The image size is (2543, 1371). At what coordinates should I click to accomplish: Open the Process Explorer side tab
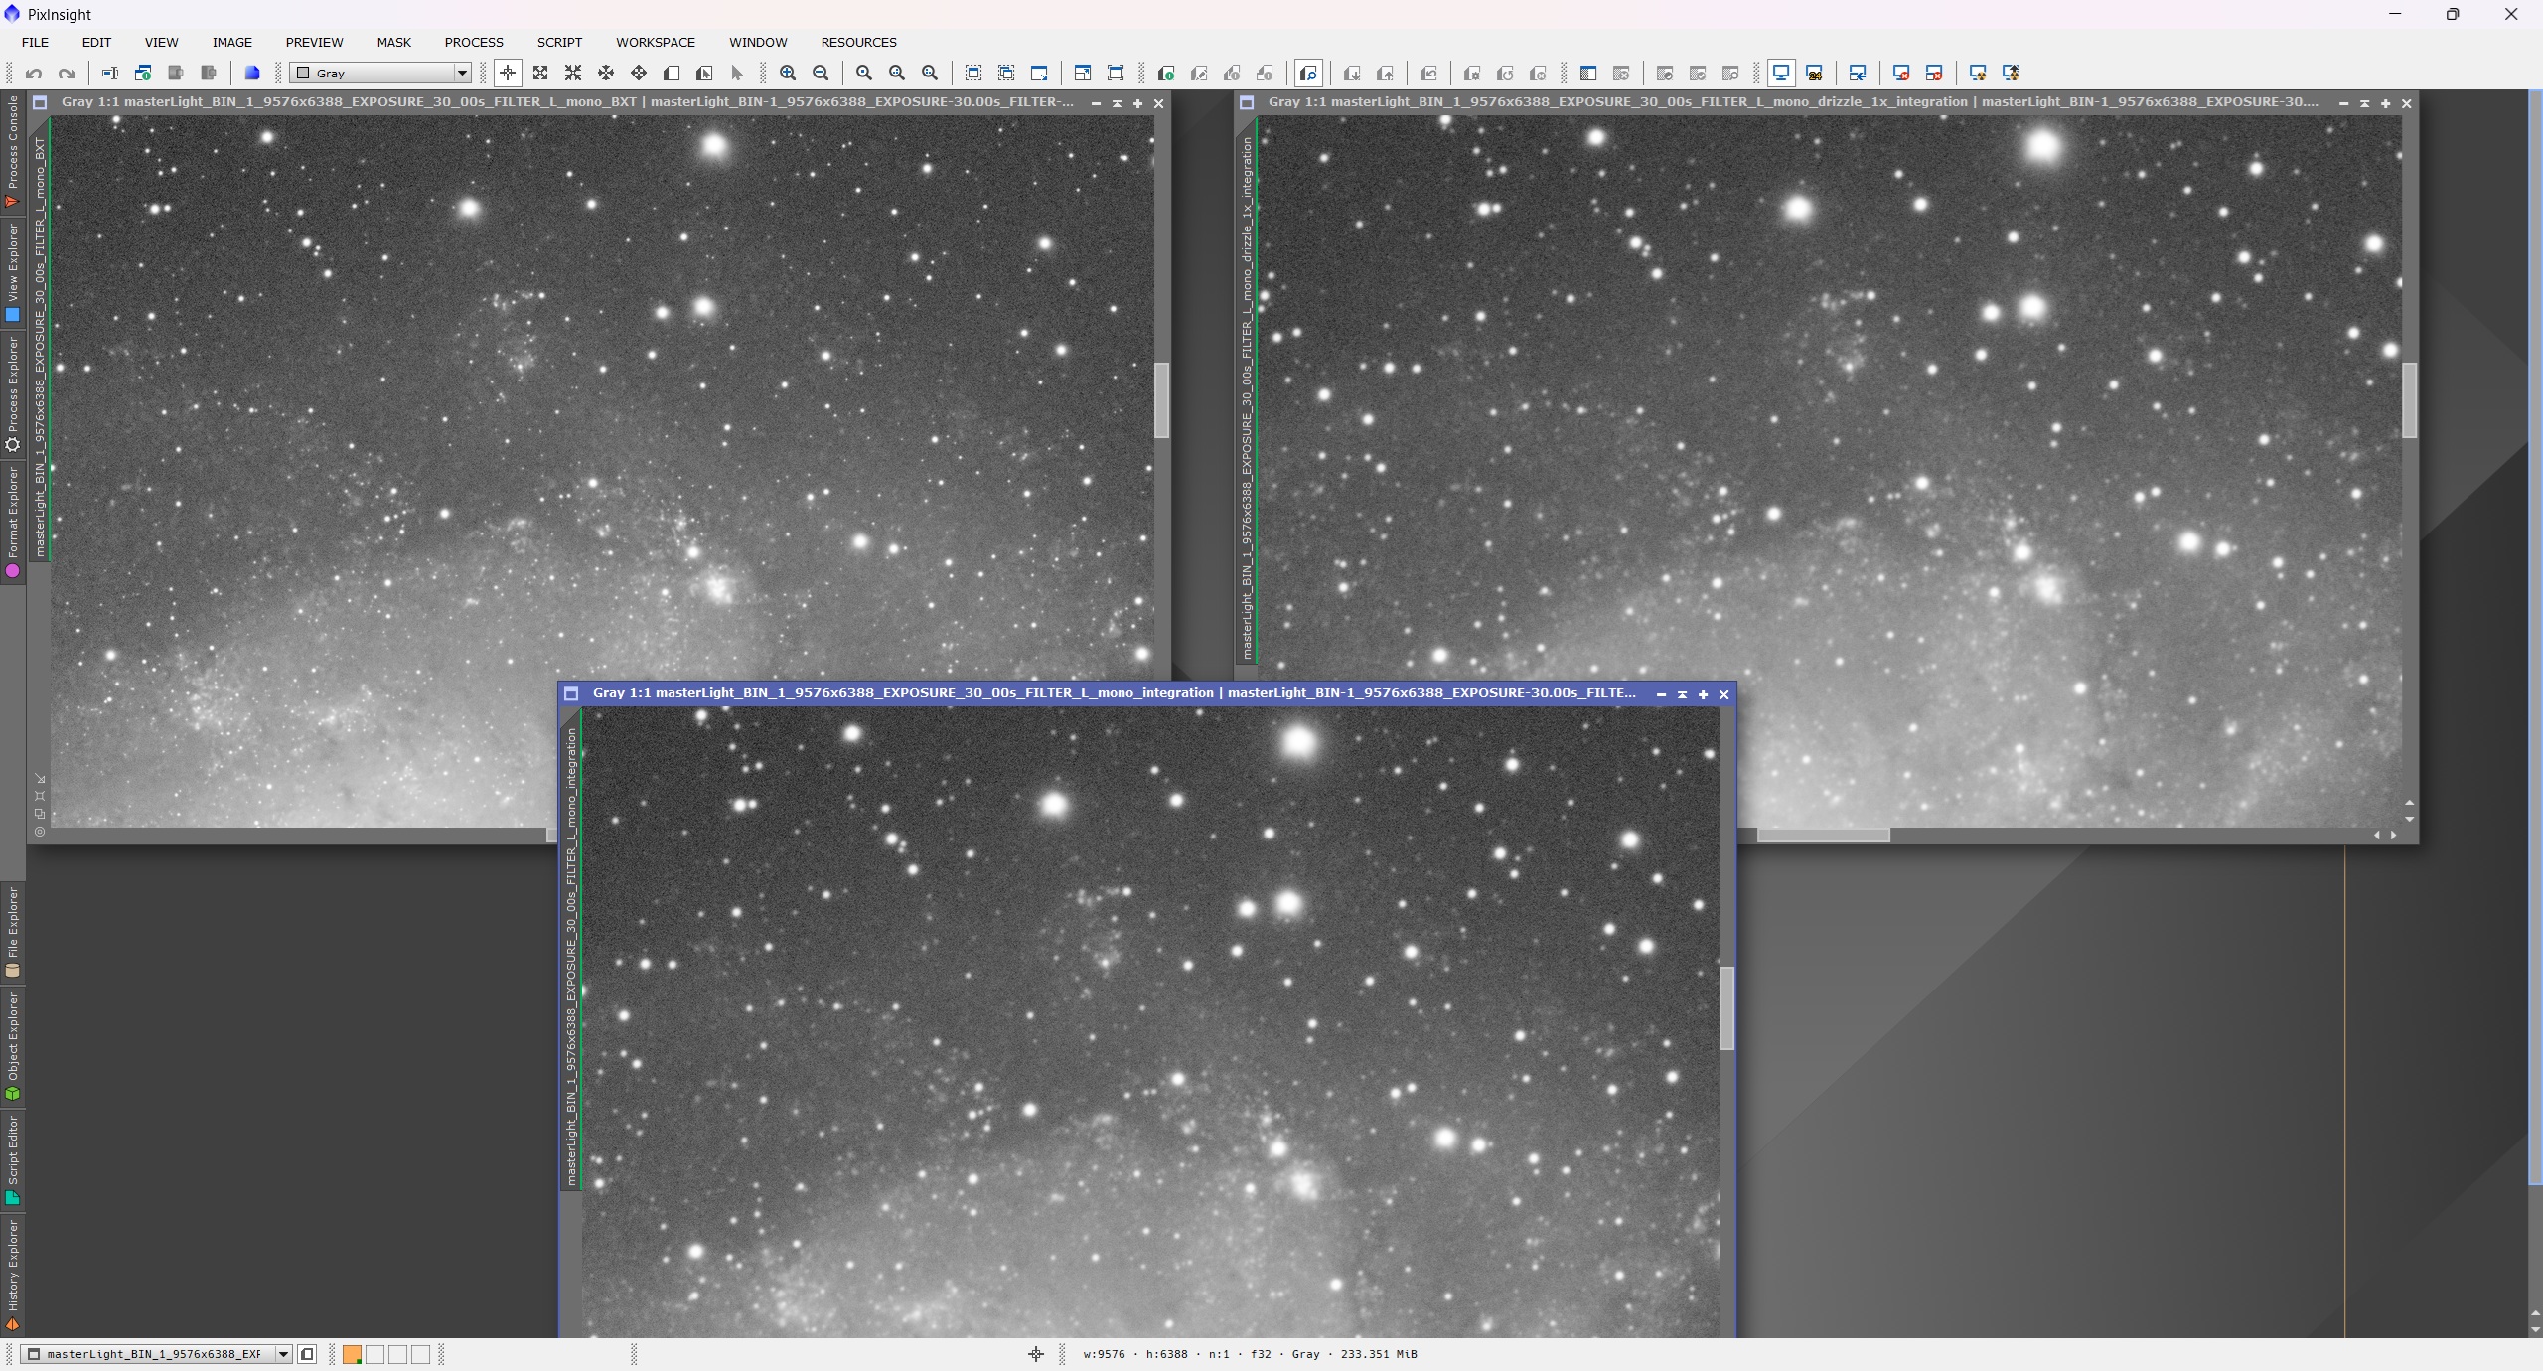[x=13, y=393]
